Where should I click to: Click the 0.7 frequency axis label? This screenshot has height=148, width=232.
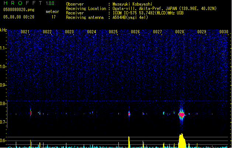click(x=3, y=122)
